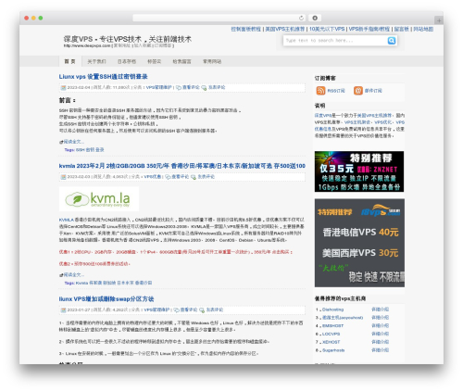463x392 pixels.
Task: Click post-comment bubble icon on SSH post
Action: (x=204, y=88)
